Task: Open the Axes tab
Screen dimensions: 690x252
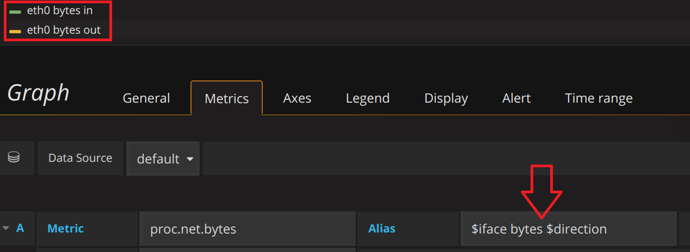Action: 297,98
